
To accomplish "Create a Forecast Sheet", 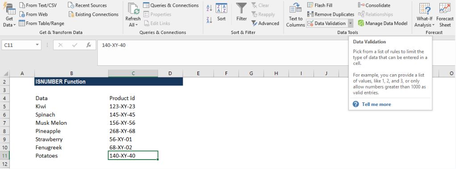I will pos(445,15).
